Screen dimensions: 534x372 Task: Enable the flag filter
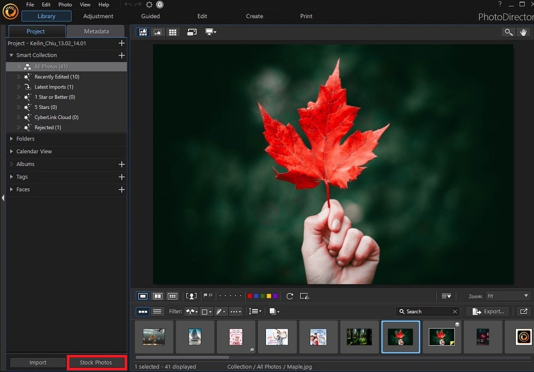206,296
